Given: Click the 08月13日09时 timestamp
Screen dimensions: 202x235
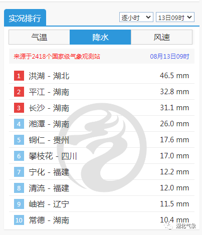Looking at the screenshot, I should coord(169,57).
